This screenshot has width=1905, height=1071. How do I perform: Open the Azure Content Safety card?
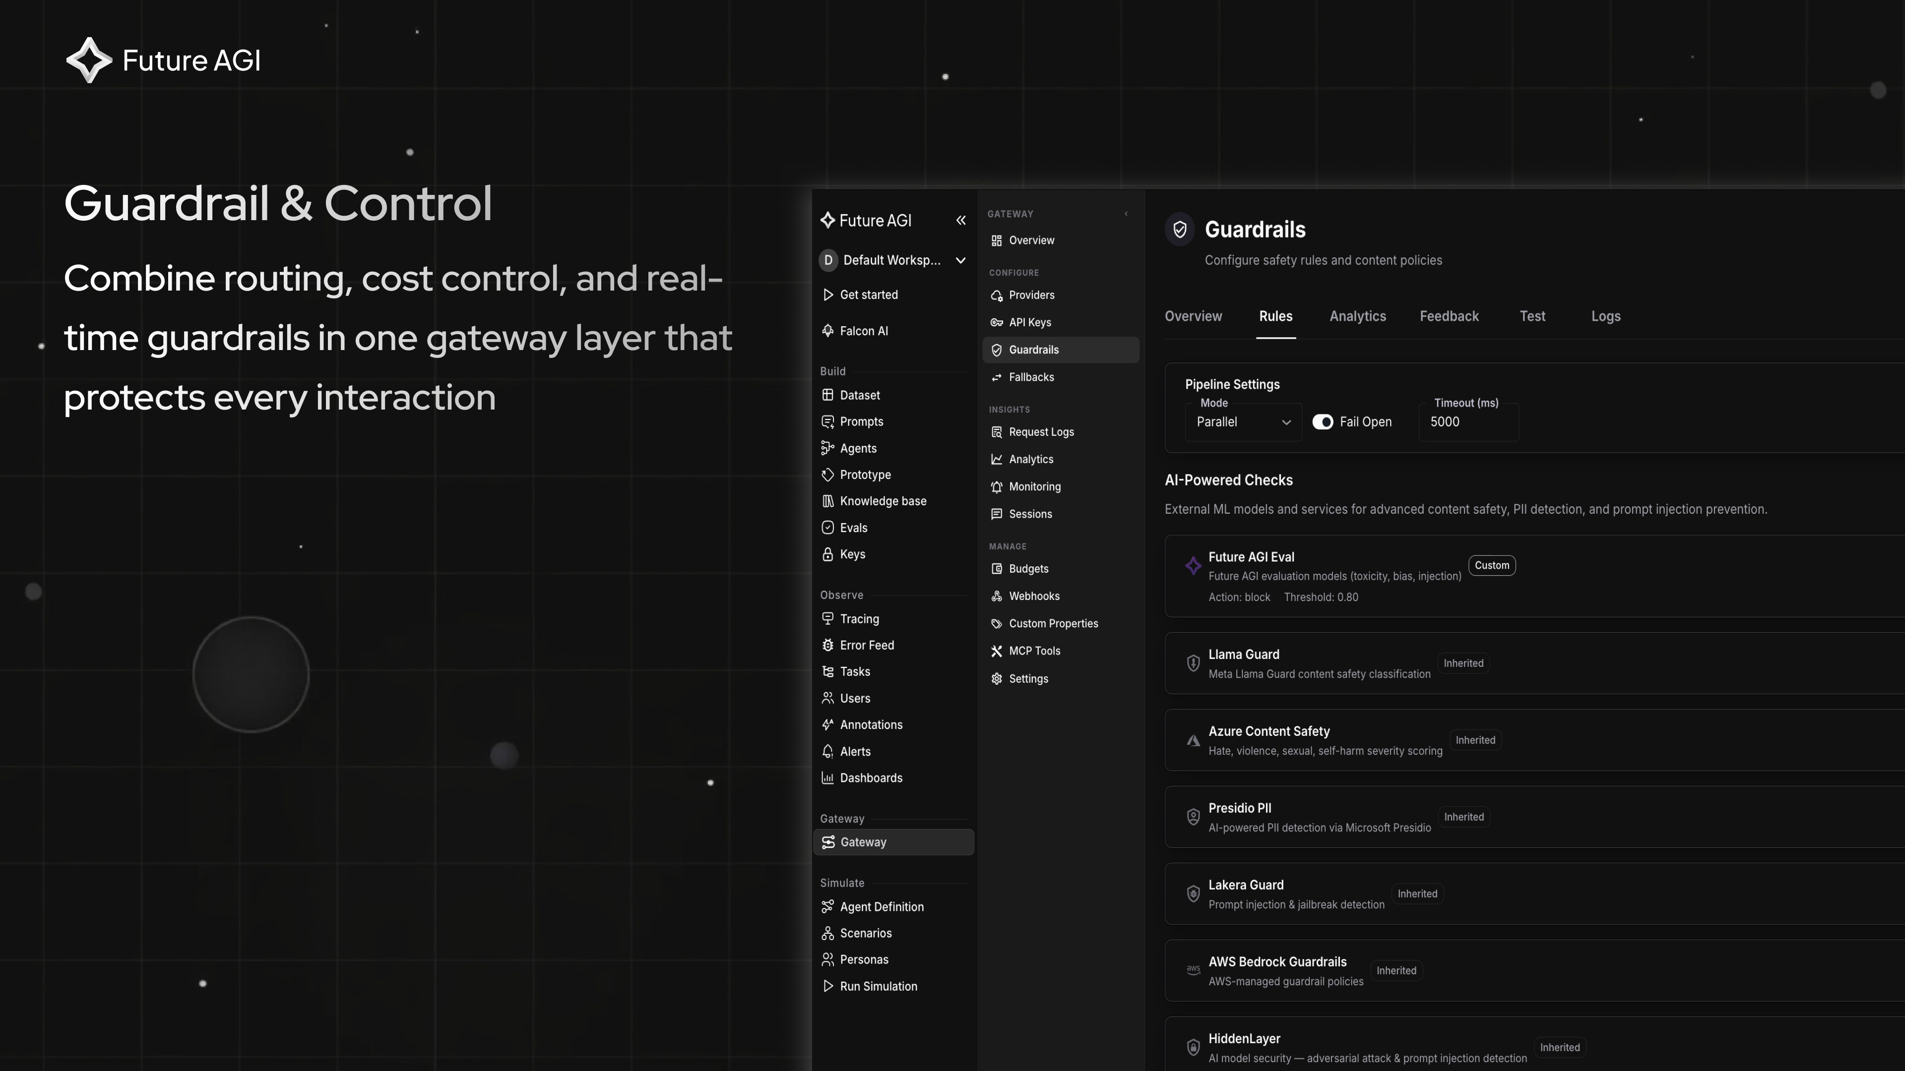(x=1534, y=740)
